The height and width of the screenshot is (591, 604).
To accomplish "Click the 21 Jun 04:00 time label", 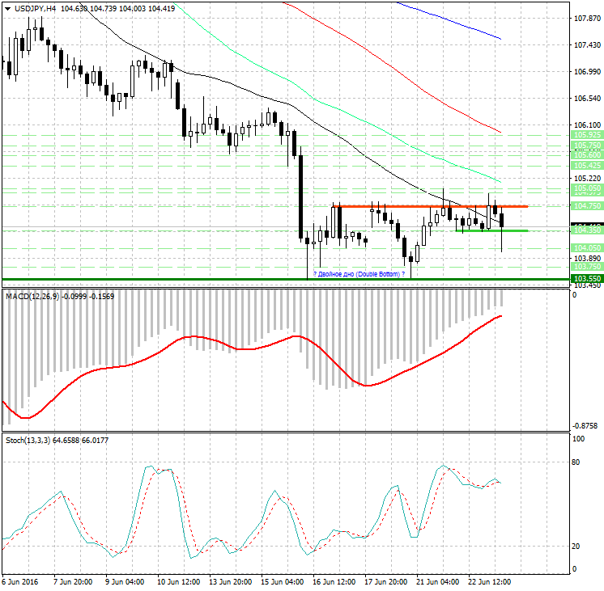I will tap(437, 581).
